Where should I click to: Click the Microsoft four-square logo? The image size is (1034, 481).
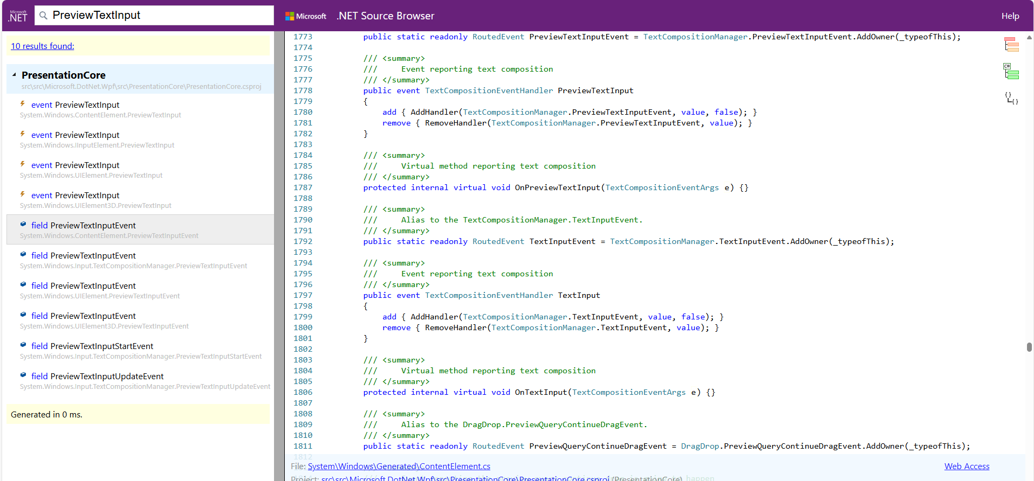click(x=290, y=16)
